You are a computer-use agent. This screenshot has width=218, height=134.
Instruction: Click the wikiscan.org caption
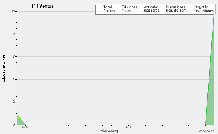[x=109, y=131]
